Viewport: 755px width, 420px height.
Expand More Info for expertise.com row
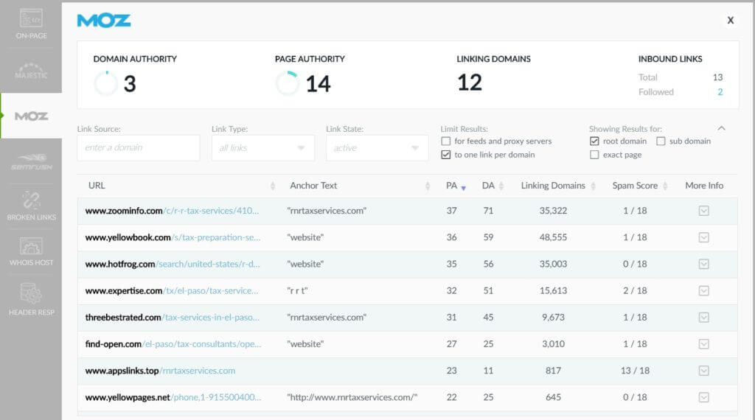point(703,291)
